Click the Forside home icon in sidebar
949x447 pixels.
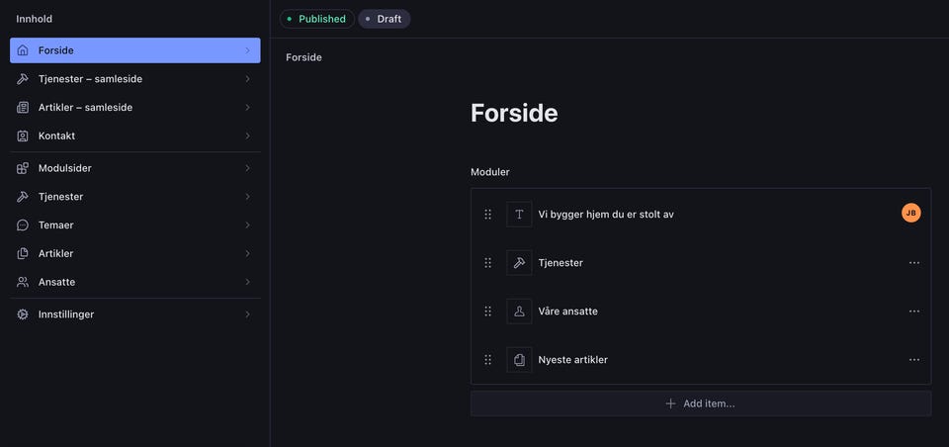tap(23, 50)
